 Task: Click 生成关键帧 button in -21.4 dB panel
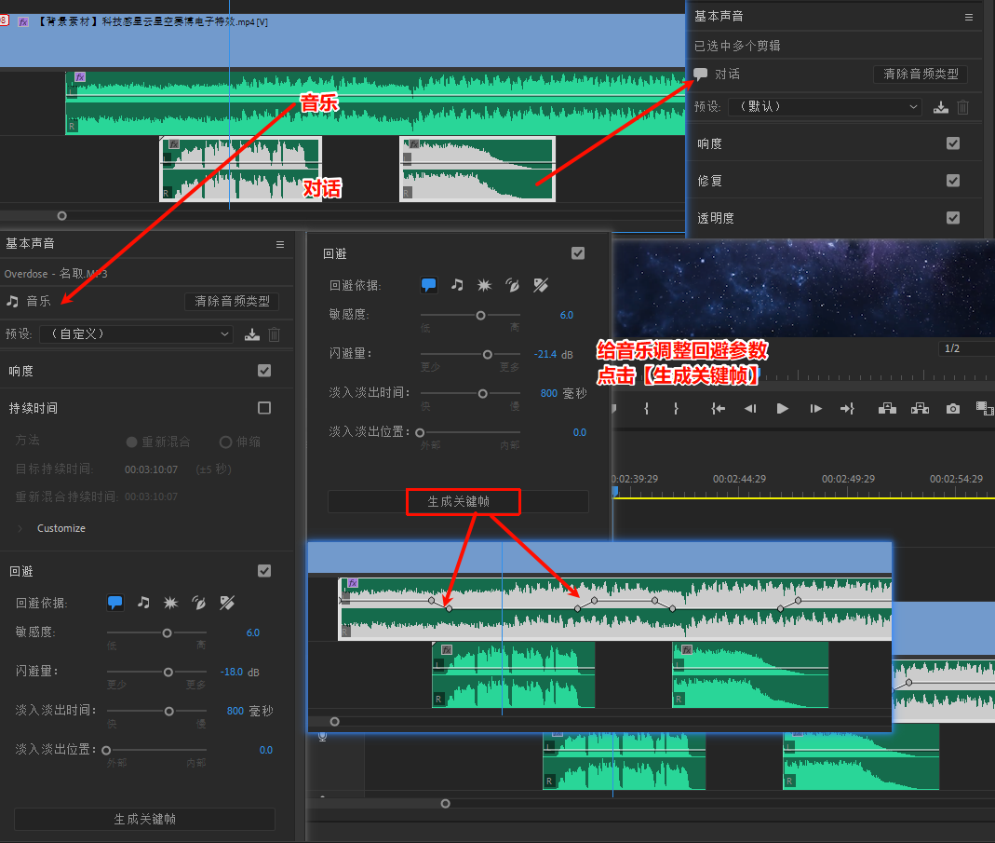458,501
